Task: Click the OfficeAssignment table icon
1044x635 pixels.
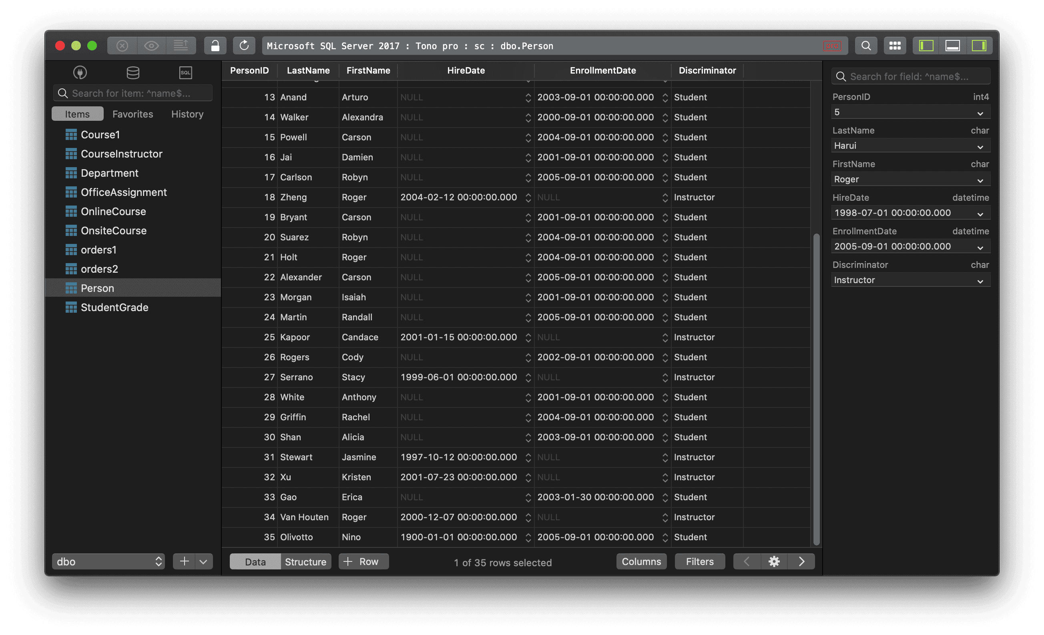Action: 71,192
